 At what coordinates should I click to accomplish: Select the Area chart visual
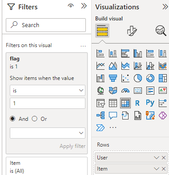tap(113, 66)
